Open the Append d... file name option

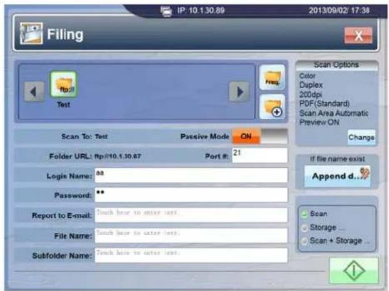[338, 176]
